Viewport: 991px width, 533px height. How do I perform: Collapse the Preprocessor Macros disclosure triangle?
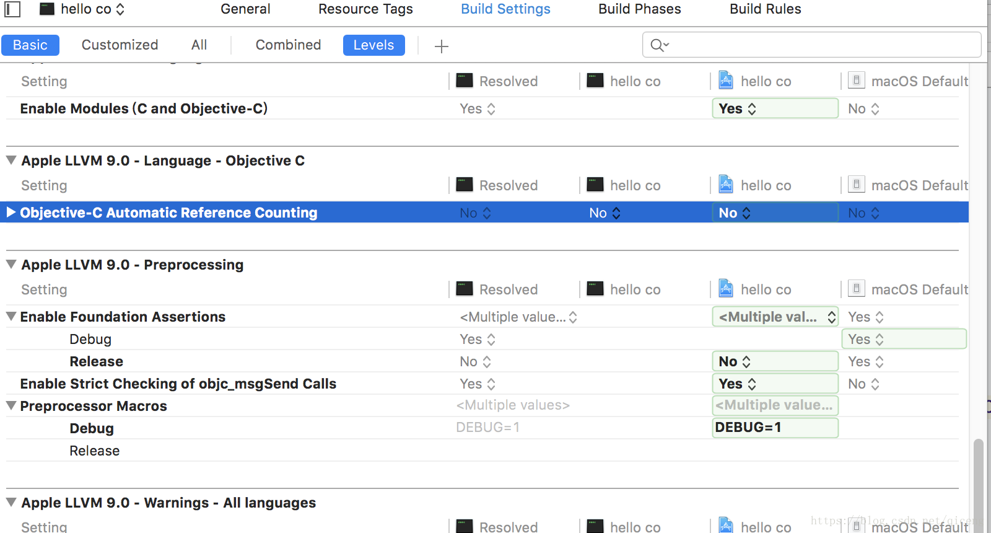pos(11,405)
